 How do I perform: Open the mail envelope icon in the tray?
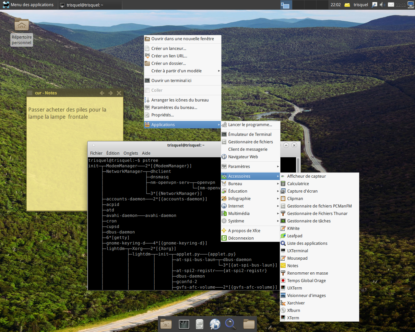(x=391, y=5)
